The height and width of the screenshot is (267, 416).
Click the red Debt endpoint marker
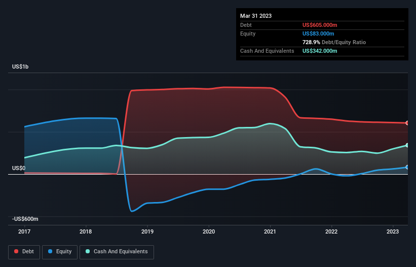pos(407,123)
